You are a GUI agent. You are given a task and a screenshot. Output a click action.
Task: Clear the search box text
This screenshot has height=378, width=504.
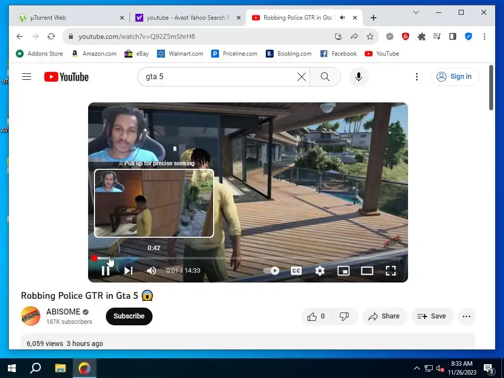(302, 77)
